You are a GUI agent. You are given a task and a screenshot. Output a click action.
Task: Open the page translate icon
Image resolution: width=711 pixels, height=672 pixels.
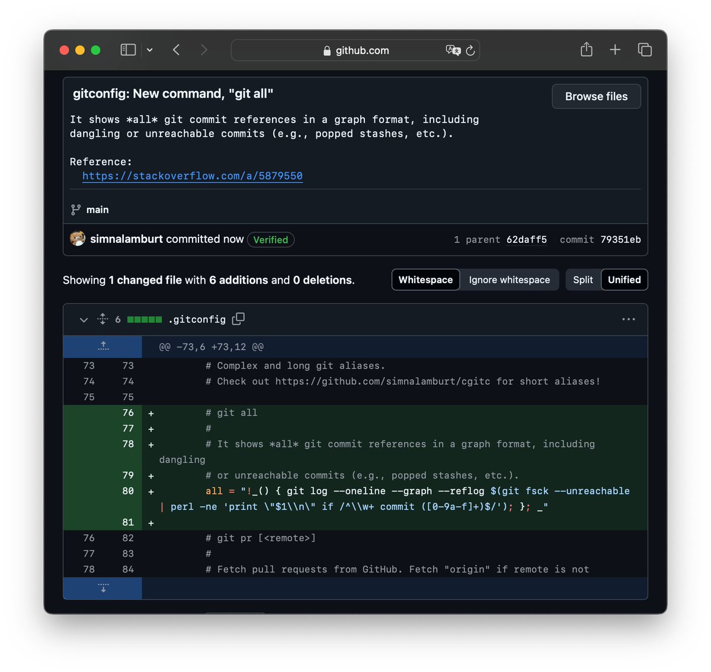point(453,50)
